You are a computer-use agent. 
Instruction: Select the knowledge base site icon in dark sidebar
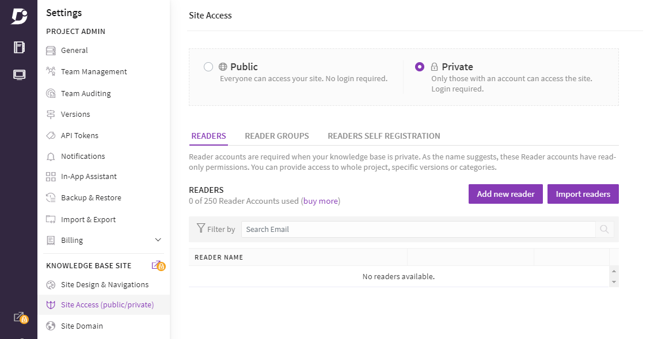click(x=18, y=74)
